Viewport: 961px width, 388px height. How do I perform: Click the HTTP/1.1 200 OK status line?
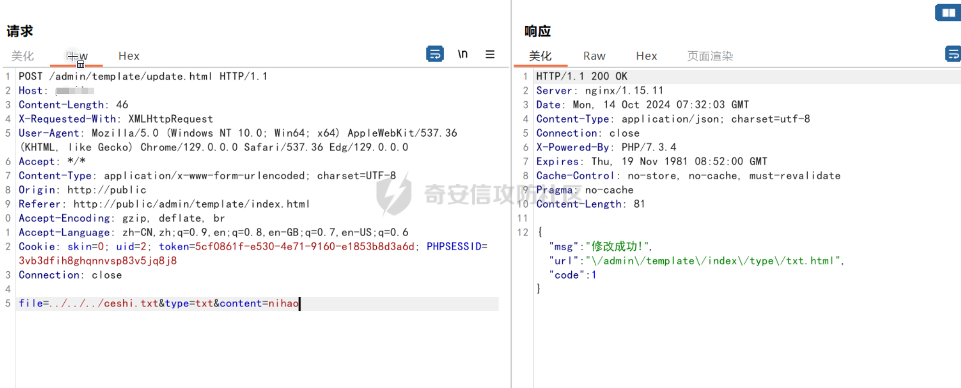tap(582, 76)
